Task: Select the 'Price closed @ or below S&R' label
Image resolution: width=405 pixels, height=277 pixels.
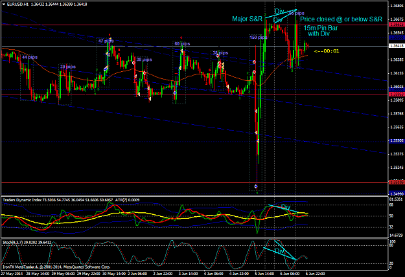Action: click(341, 19)
